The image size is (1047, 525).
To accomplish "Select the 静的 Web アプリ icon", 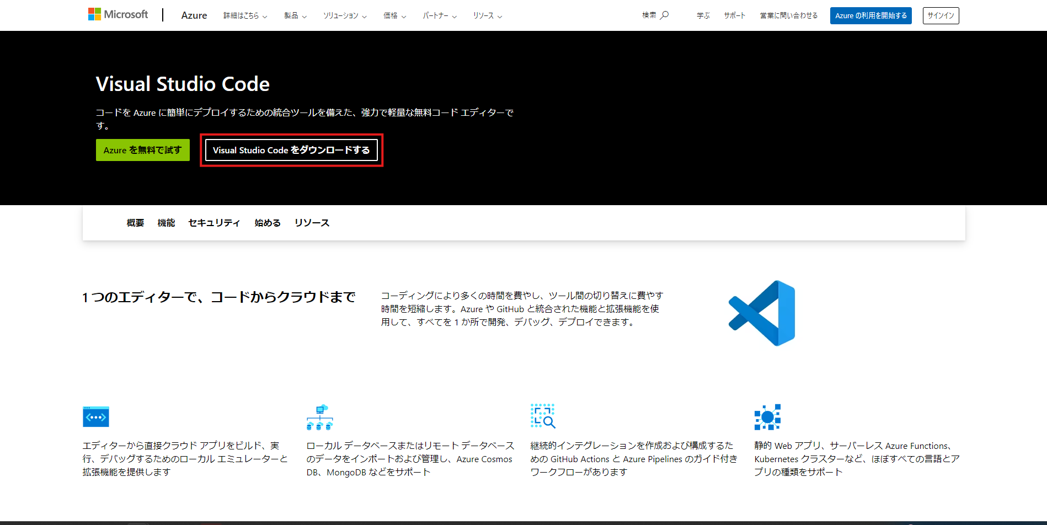I will (x=767, y=417).
